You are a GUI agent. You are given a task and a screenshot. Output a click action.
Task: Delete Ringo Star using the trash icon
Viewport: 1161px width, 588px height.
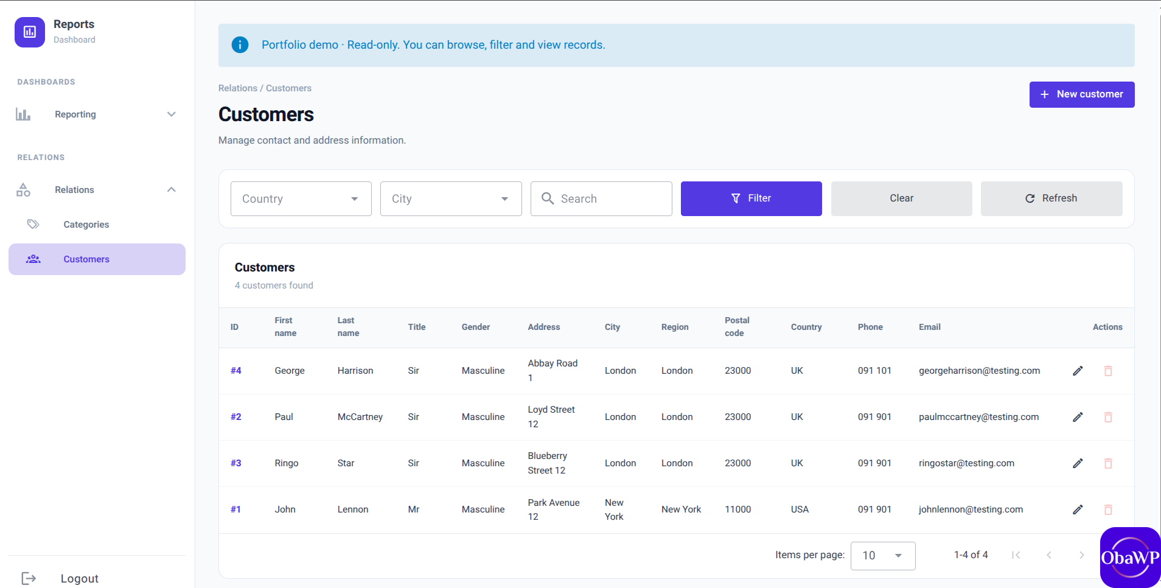coord(1108,463)
